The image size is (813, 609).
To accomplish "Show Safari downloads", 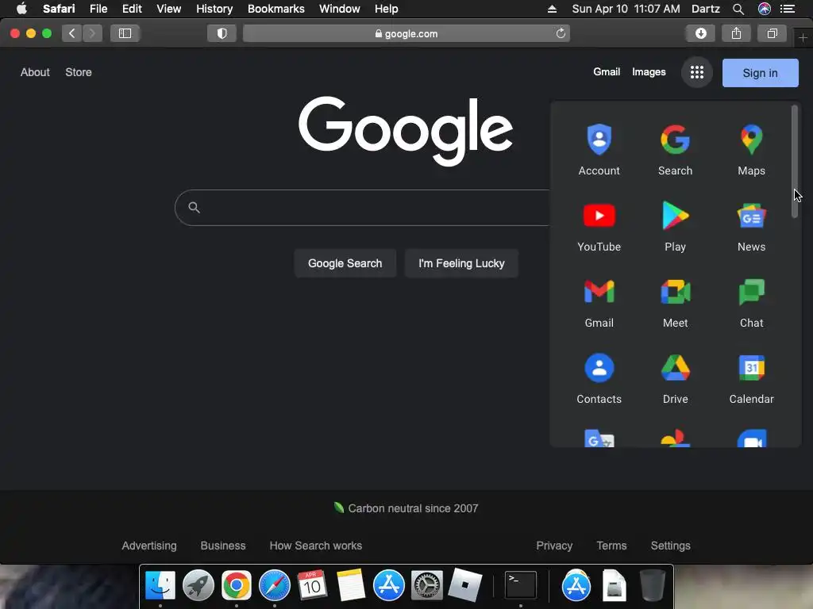I will tap(700, 33).
